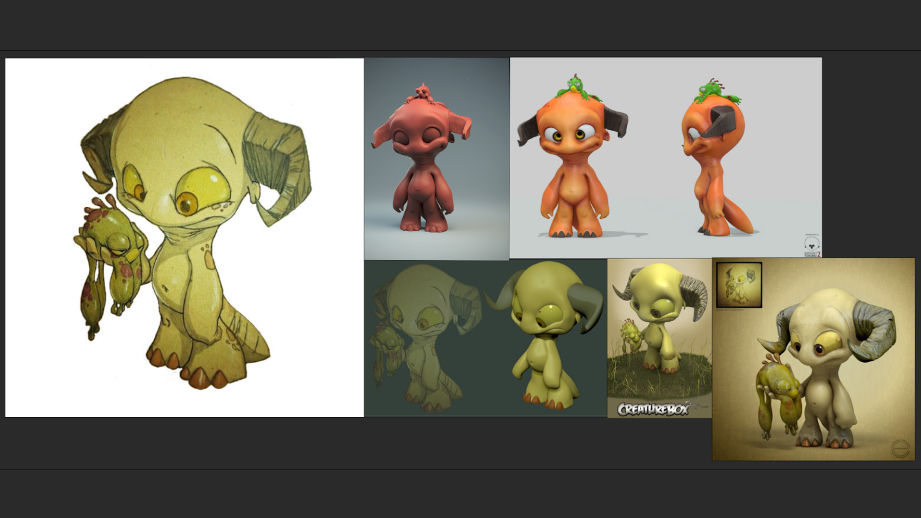Select the dark green sketch-and-sculpt comparison image
Screen dimensions: 921x518
(x=486, y=338)
